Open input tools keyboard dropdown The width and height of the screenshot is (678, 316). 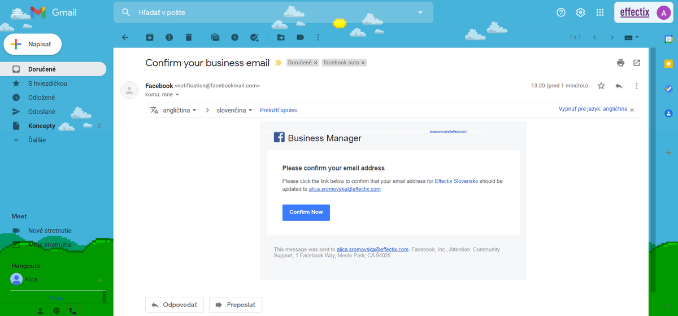pyautogui.click(x=631, y=37)
